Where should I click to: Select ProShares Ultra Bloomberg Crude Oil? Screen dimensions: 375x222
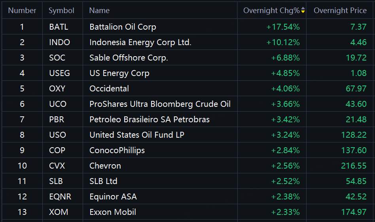(x=160, y=104)
